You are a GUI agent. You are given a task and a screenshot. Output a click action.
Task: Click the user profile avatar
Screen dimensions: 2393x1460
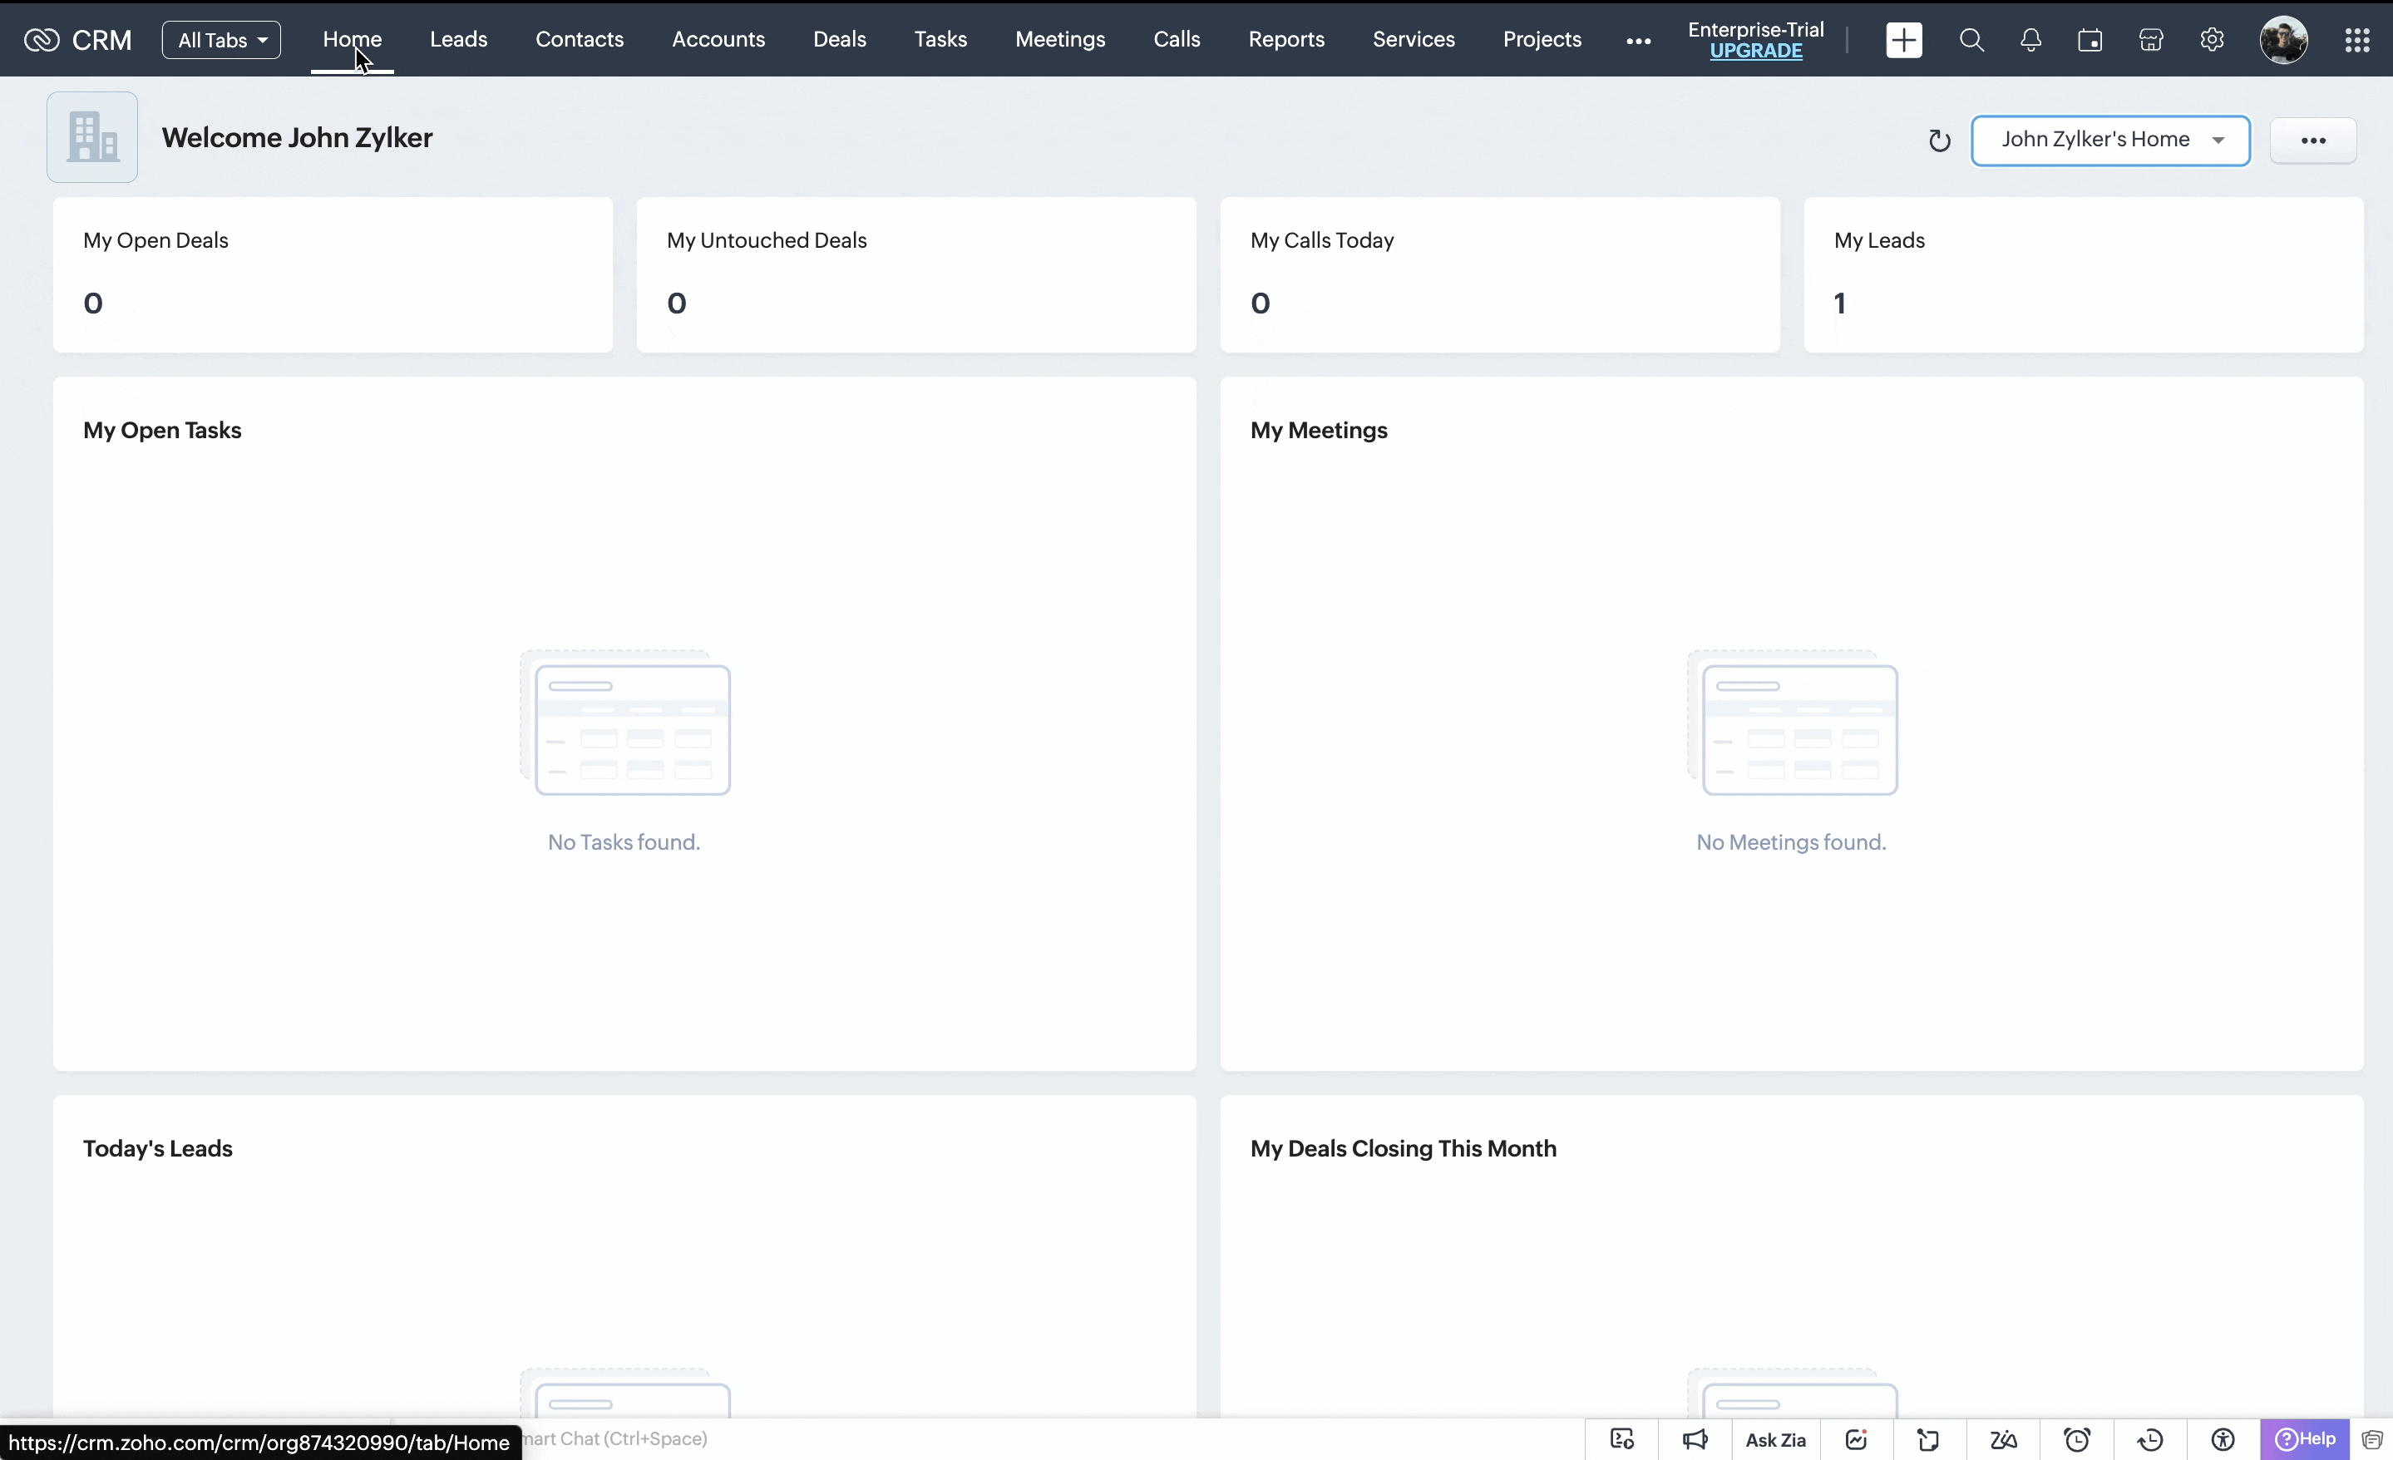click(x=2283, y=40)
